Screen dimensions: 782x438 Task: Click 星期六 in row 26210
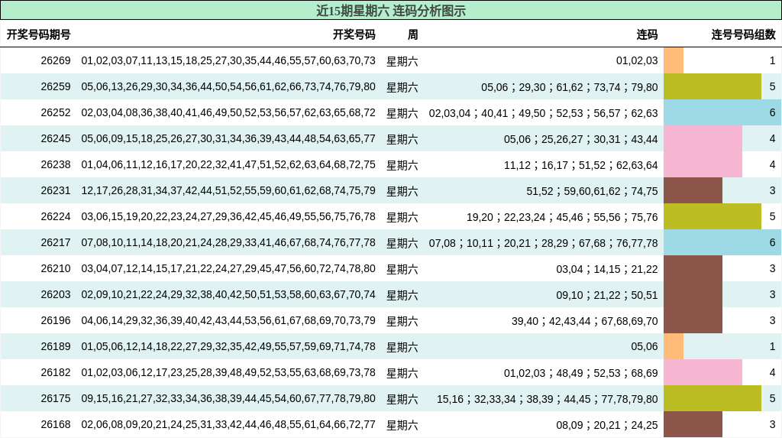(x=402, y=269)
